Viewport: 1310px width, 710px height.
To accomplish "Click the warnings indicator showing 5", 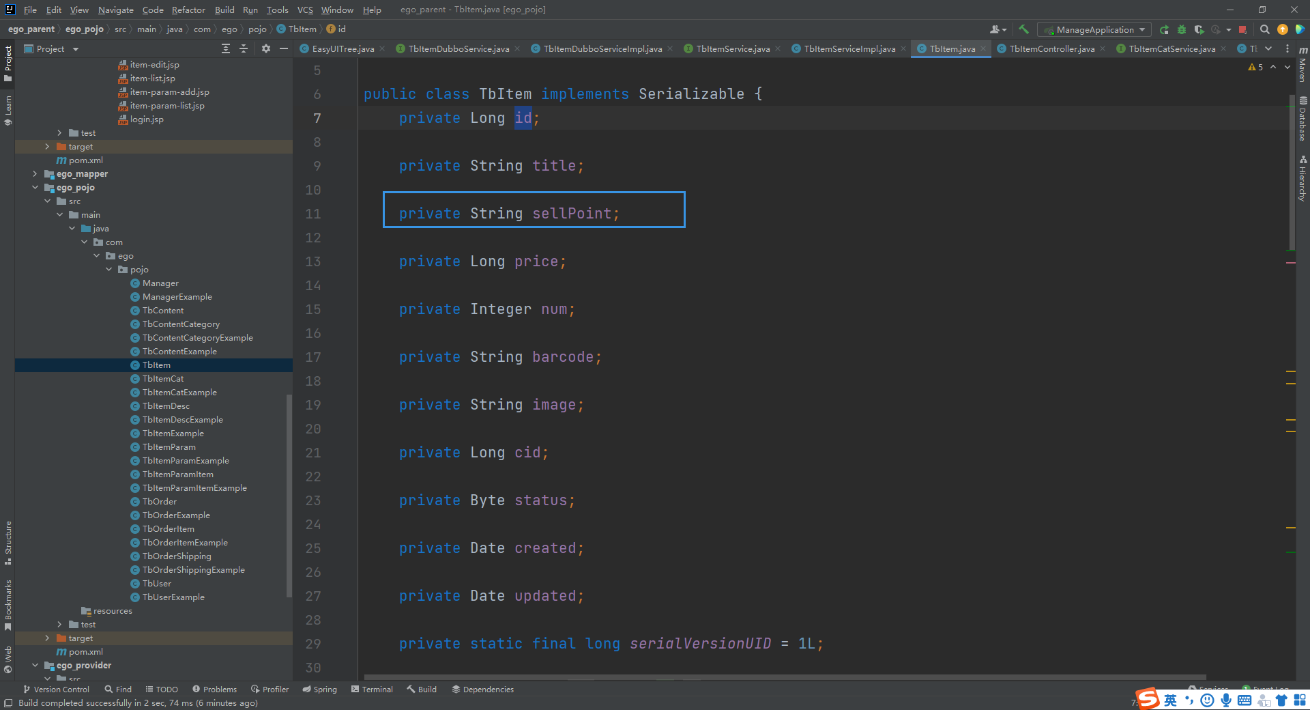I will 1255,67.
